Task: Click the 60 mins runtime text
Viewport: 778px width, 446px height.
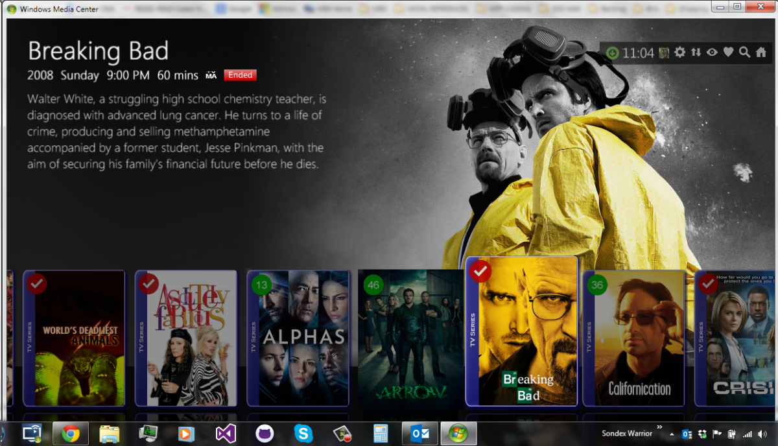Action: (x=178, y=75)
